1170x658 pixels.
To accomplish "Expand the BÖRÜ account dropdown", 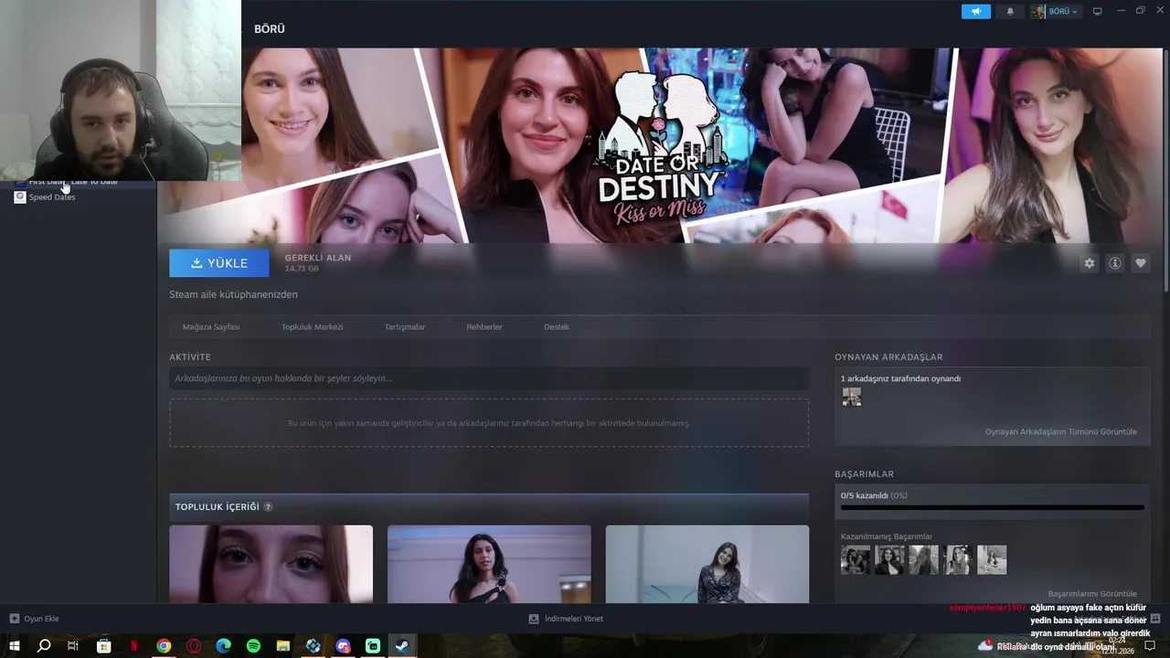I will pyautogui.click(x=1056, y=11).
